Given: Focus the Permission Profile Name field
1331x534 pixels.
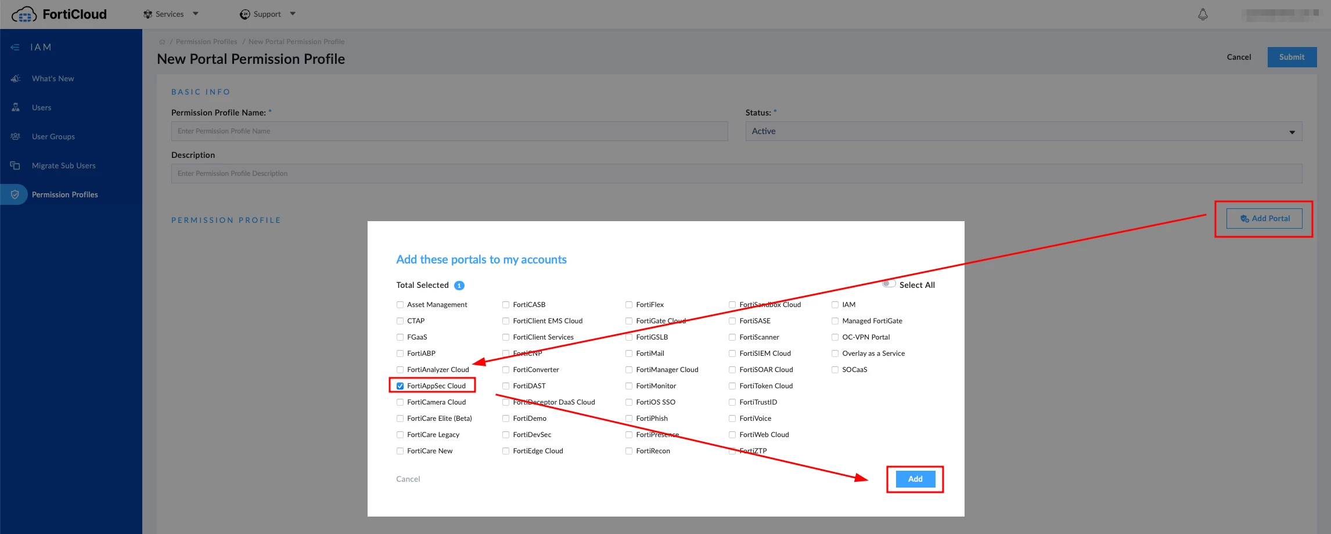Looking at the screenshot, I should [x=449, y=131].
